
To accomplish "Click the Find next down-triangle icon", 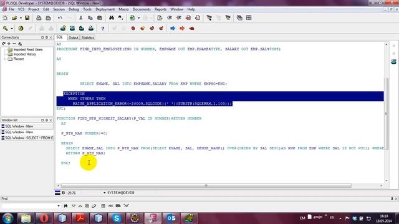I will [x=74, y=206].
